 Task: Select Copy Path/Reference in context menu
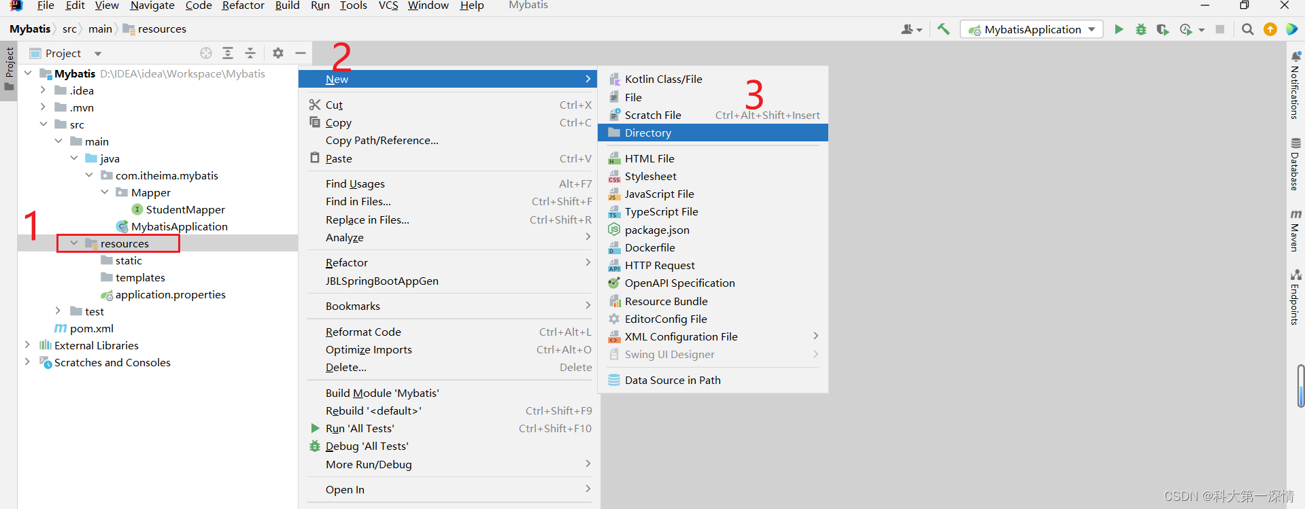click(x=449, y=140)
